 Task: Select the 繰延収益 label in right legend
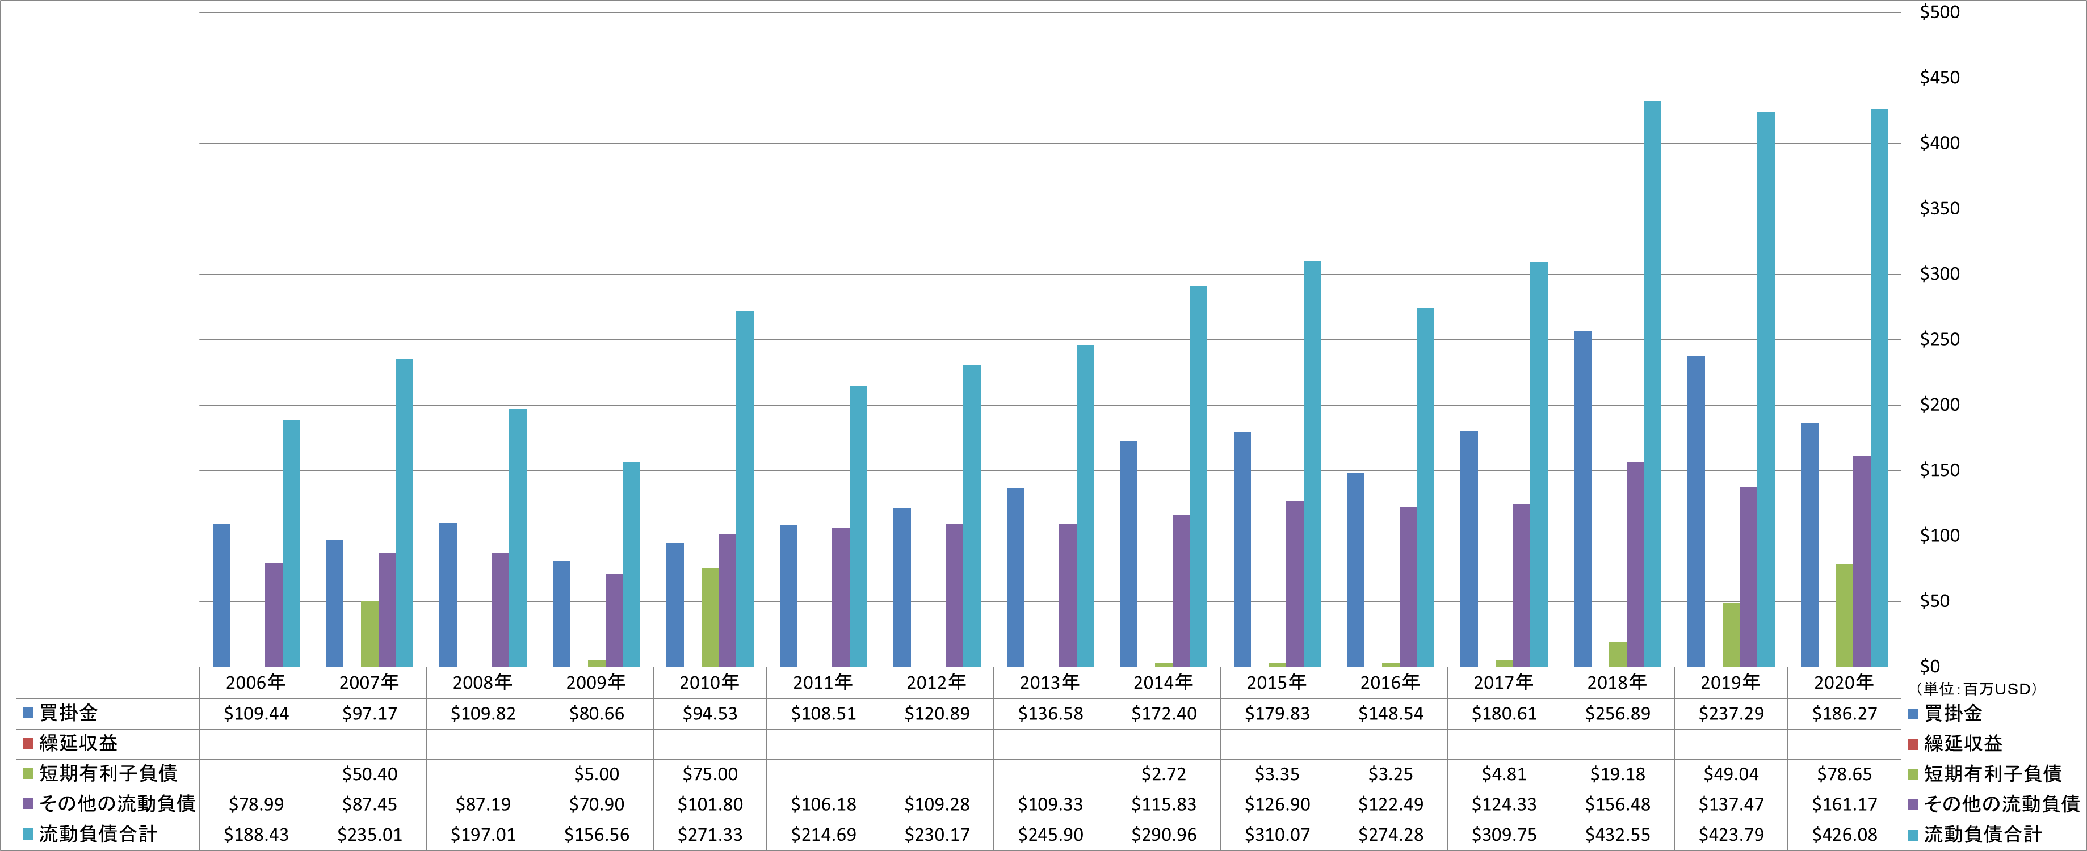[1962, 743]
